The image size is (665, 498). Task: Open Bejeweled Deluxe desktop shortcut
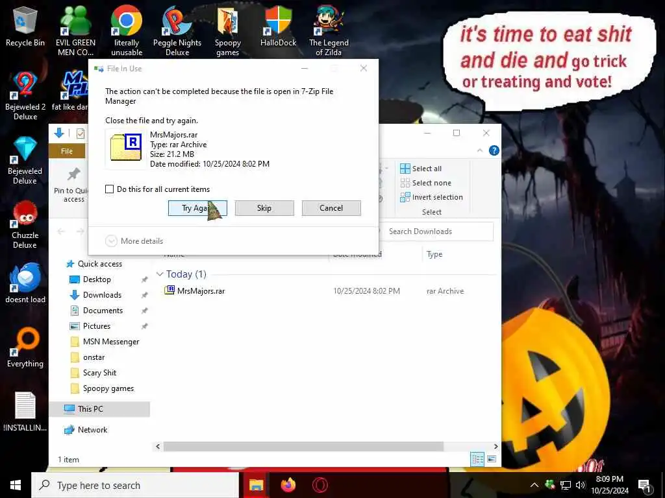point(25,160)
